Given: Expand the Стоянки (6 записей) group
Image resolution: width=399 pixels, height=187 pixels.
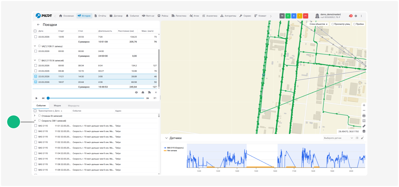Looking at the screenshot, I should (x=35, y=116).
